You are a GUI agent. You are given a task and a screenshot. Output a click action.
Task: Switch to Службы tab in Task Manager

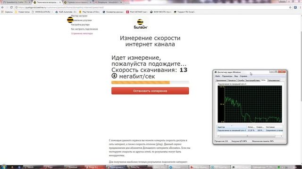click(241, 80)
